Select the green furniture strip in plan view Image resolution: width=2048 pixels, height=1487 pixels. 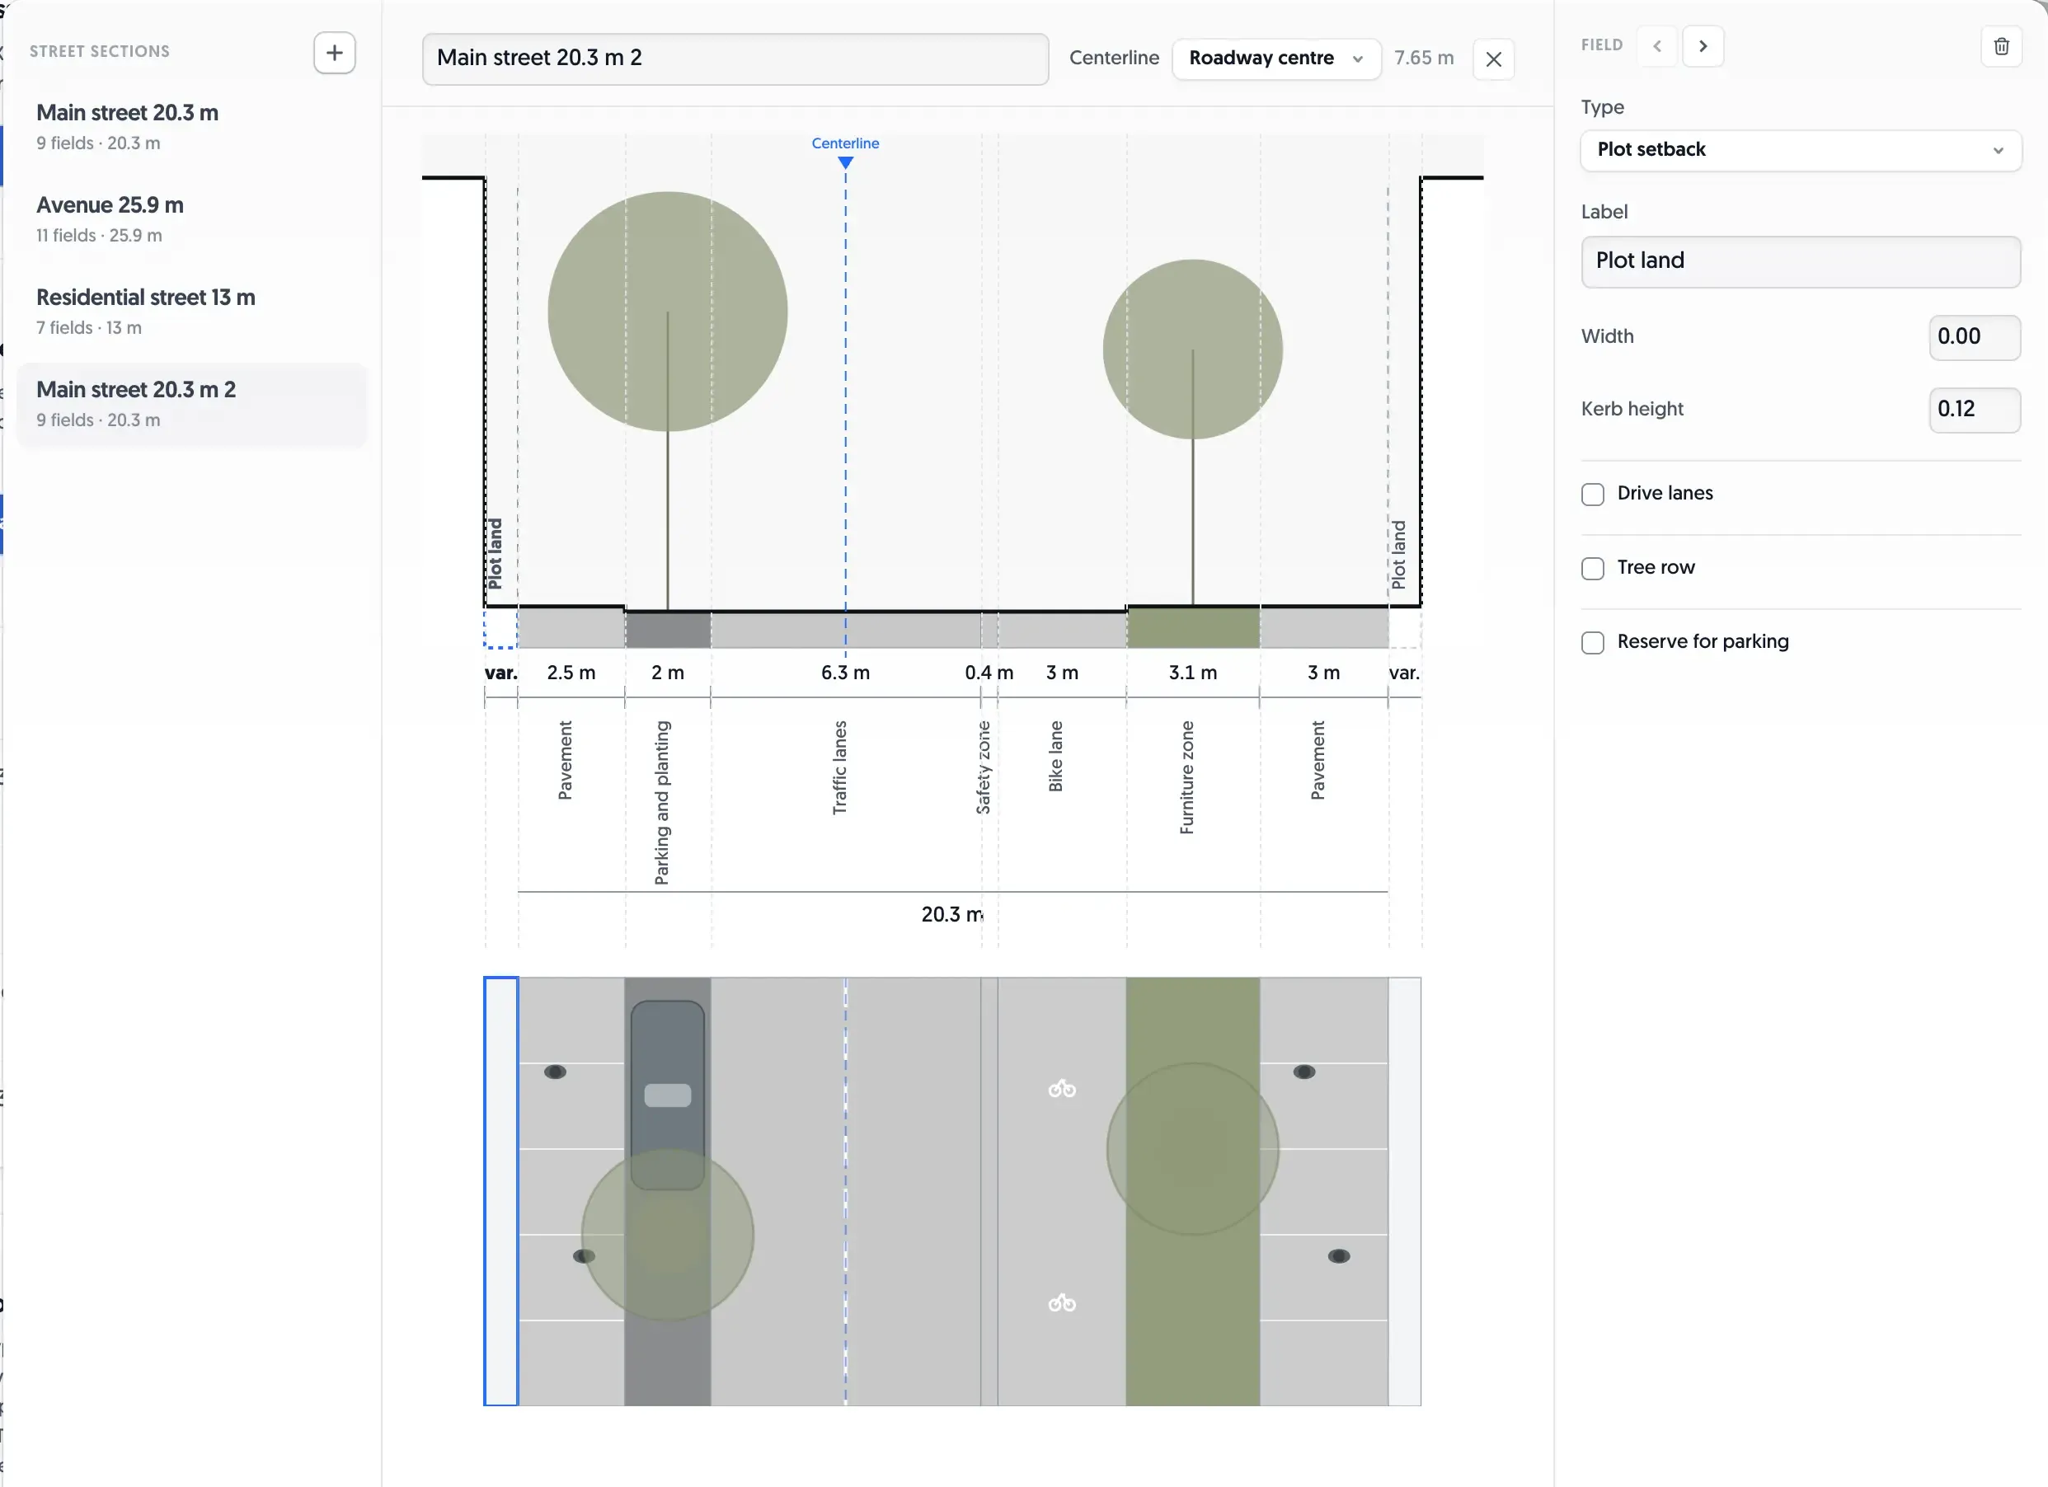[x=1193, y=1191]
